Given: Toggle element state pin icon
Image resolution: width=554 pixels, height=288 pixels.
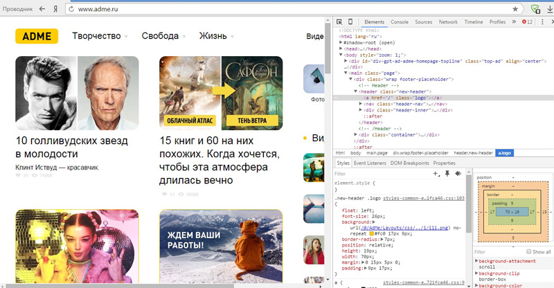Looking at the screenshot, I should [x=445, y=174].
